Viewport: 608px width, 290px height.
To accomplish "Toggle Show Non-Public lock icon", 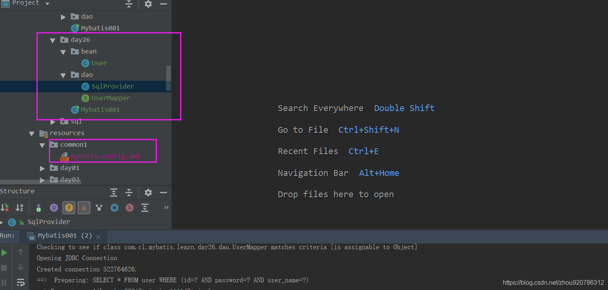I will pos(84,208).
